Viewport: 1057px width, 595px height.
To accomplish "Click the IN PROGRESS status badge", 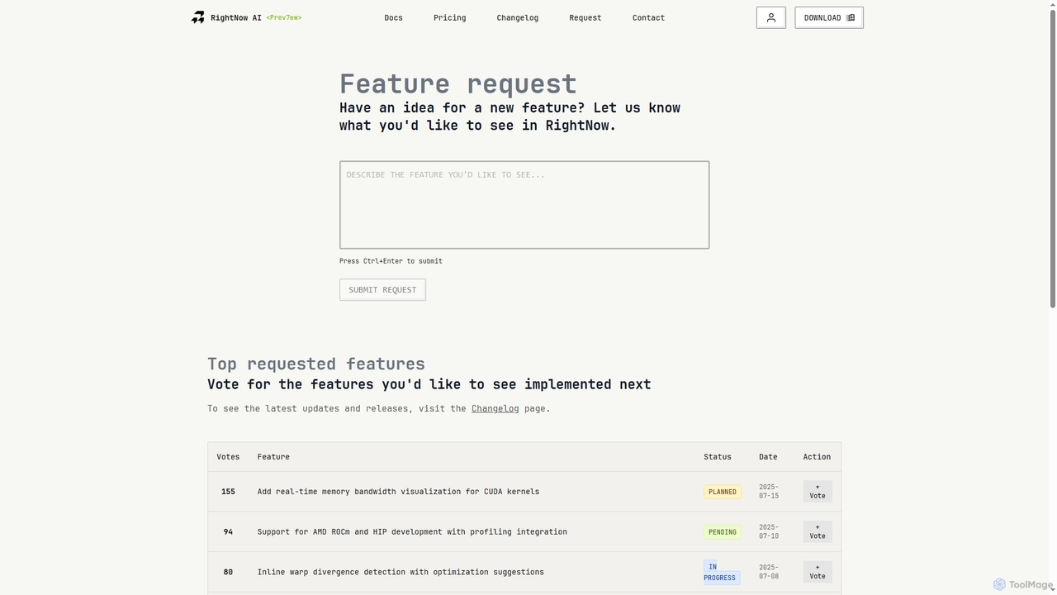I will pyautogui.click(x=722, y=572).
